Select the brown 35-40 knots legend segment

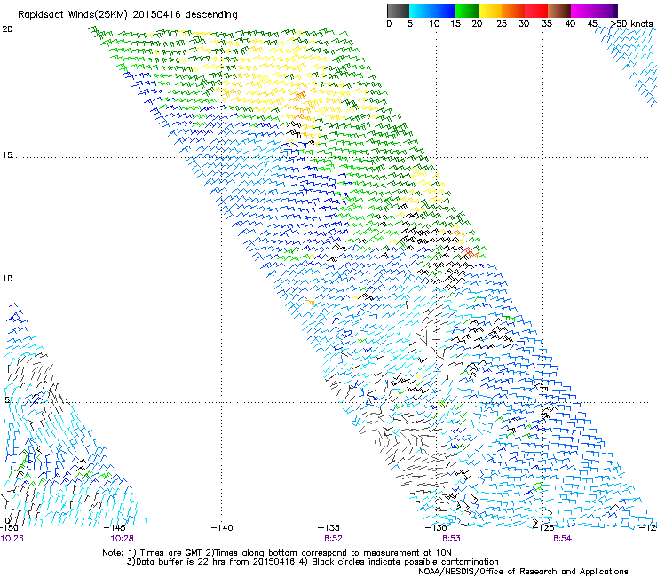[559, 11]
